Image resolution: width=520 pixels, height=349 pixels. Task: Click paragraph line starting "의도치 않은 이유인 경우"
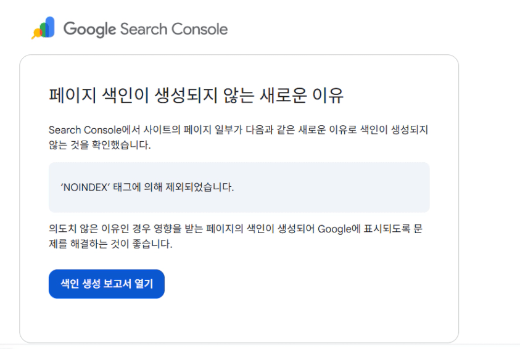coord(236,229)
